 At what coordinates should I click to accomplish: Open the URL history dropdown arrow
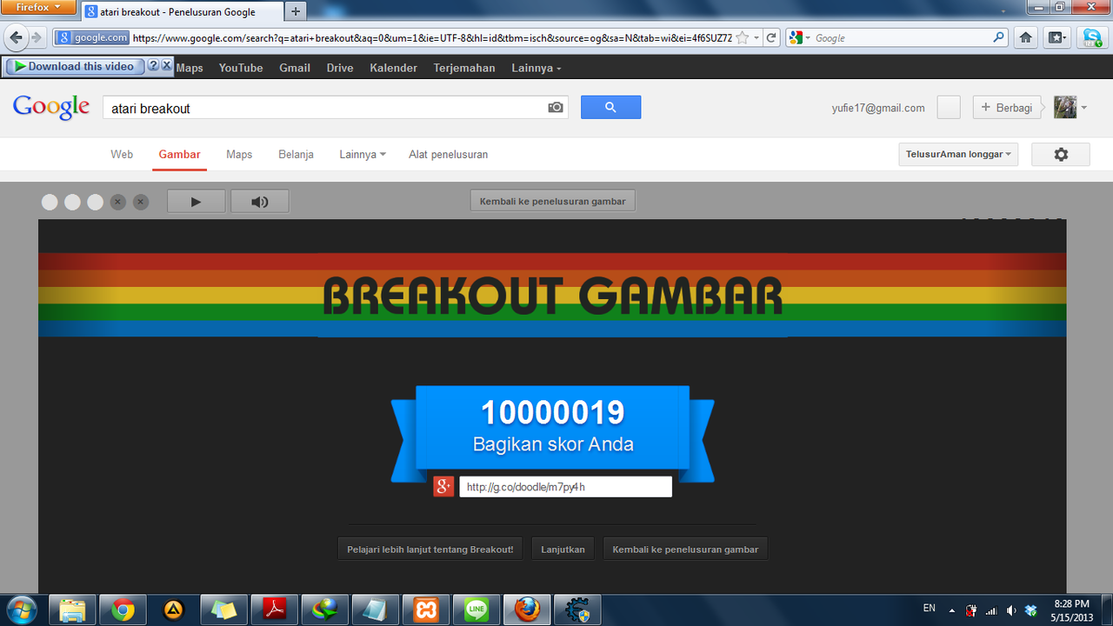click(756, 37)
